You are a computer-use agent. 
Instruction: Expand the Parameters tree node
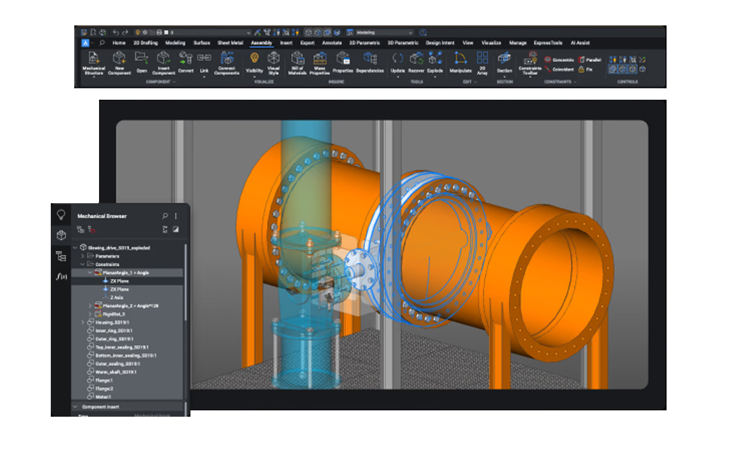point(83,257)
